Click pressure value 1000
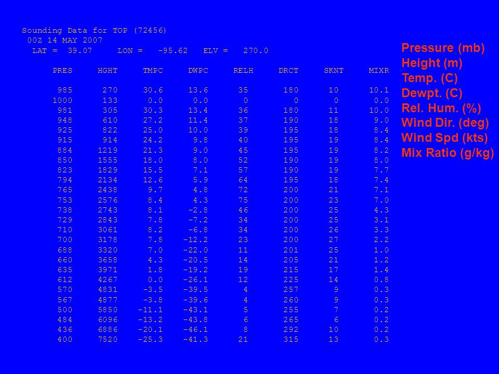This screenshot has width=499, height=374. [62, 100]
